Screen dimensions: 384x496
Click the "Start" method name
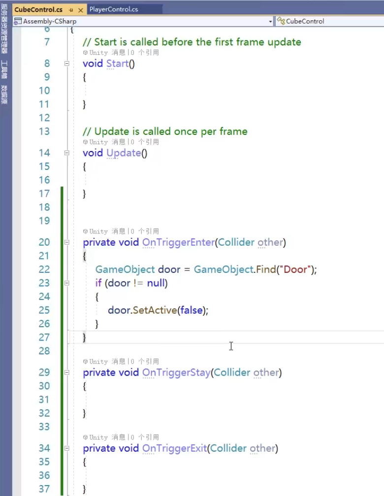(x=117, y=64)
